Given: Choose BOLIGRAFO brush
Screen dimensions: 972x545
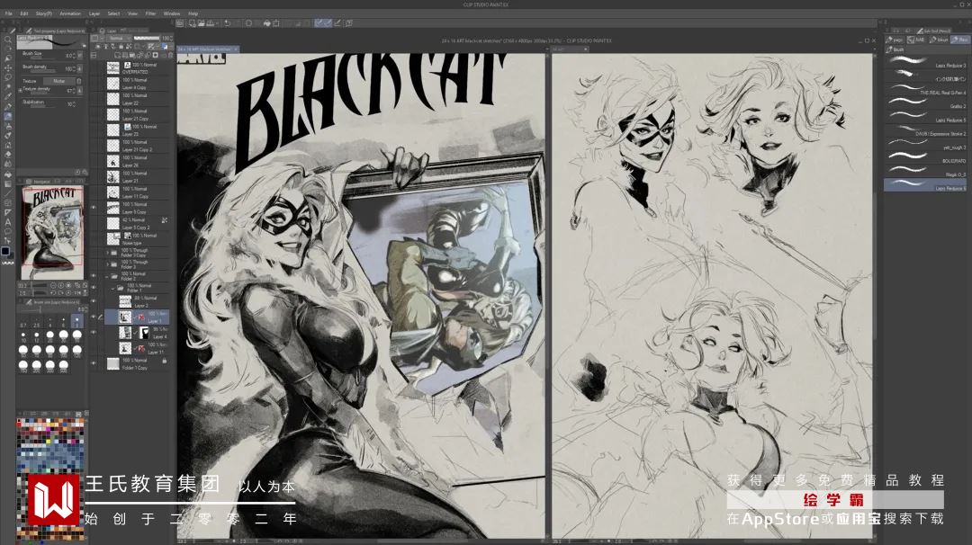Looking at the screenshot, I should [925, 159].
